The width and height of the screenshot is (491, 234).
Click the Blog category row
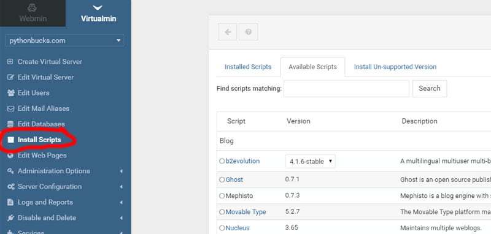click(354, 141)
